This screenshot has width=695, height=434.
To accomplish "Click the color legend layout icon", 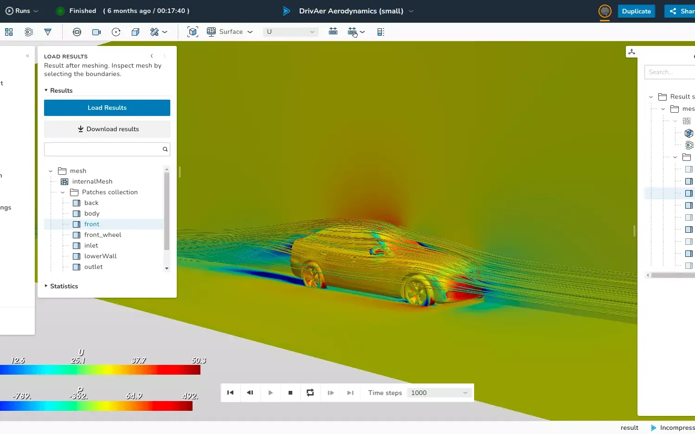I will click(x=380, y=32).
